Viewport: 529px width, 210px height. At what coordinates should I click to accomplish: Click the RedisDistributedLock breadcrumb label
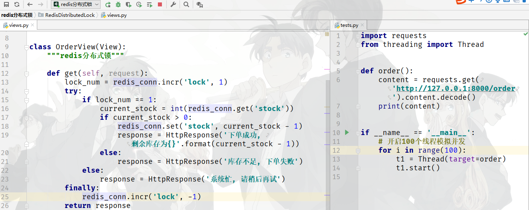[70, 15]
